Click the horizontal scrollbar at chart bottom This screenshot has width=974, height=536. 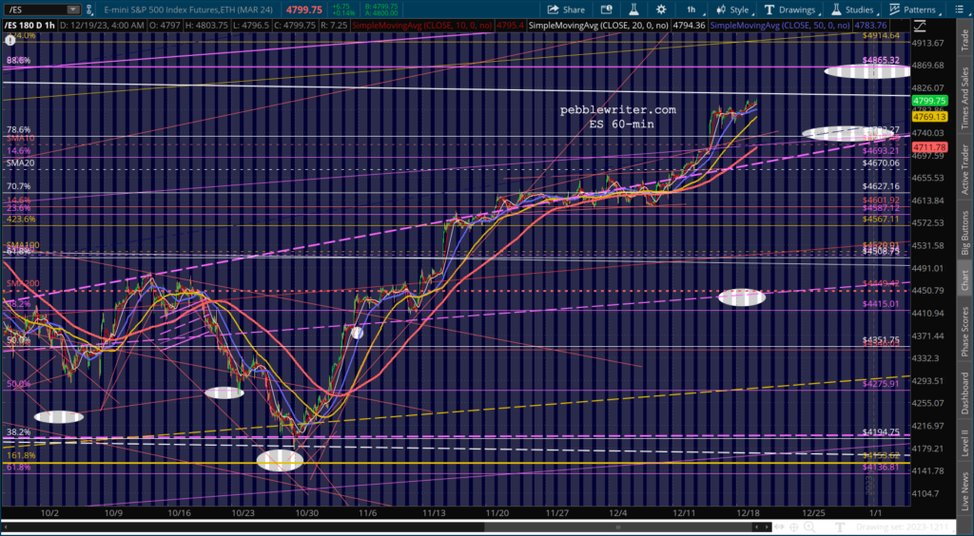380,526
